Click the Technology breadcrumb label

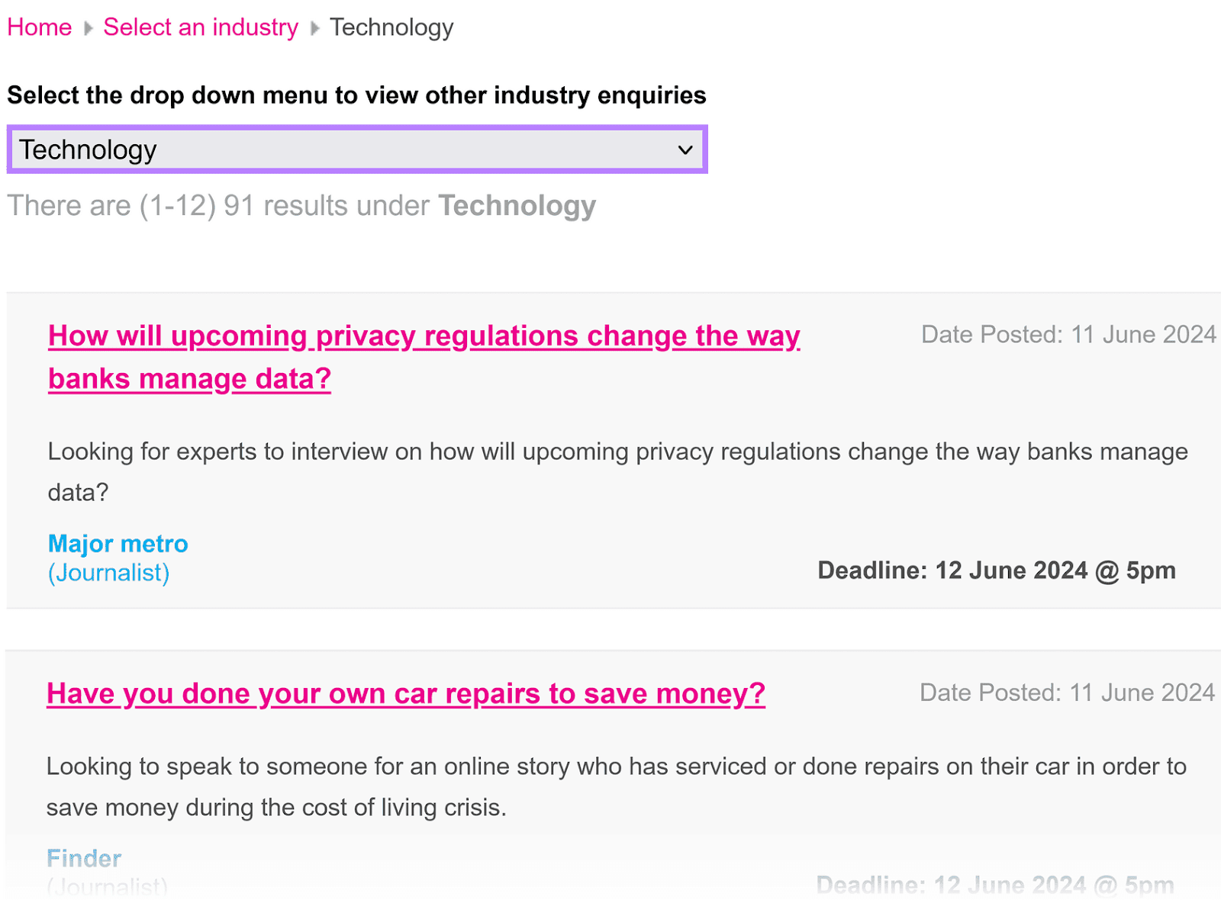[391, 27]
